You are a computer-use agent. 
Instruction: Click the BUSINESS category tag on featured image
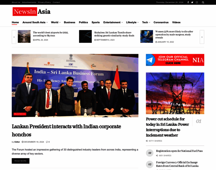(x=20, y=114)
